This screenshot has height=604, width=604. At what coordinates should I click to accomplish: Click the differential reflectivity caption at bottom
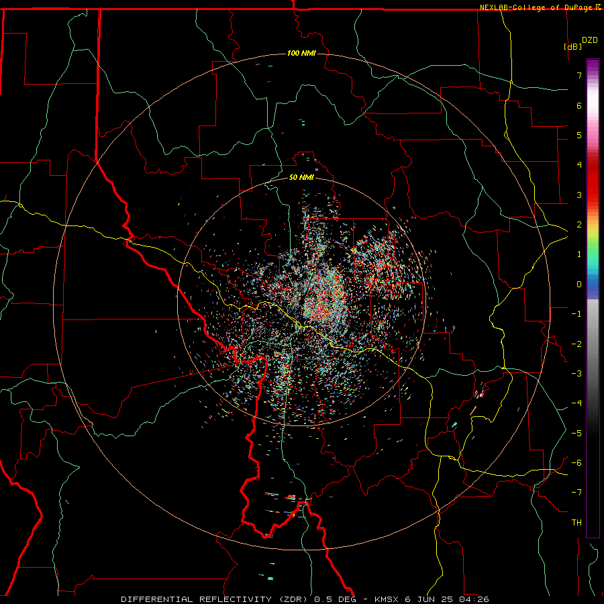point(305,599)
